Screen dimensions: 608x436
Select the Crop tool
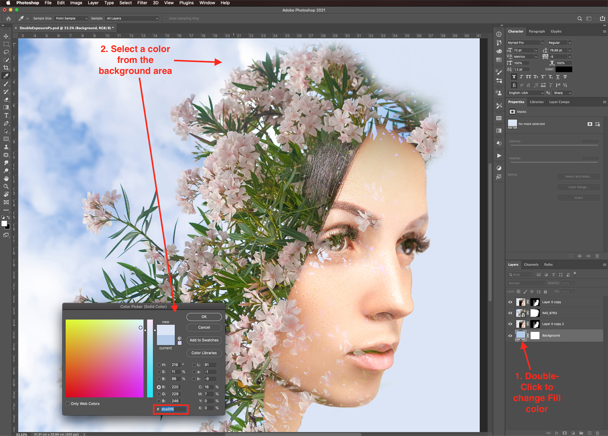pos(6,68)
